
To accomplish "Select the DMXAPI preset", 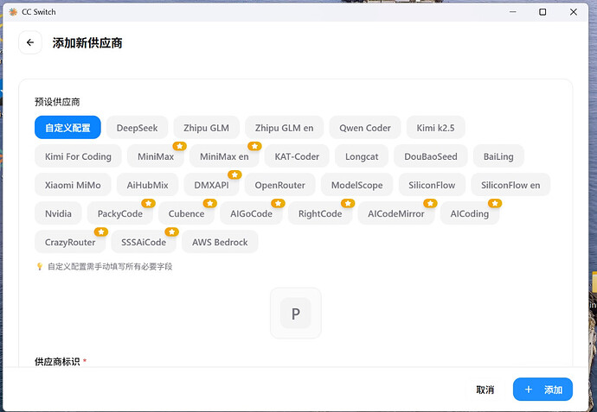I will [211, 185].
